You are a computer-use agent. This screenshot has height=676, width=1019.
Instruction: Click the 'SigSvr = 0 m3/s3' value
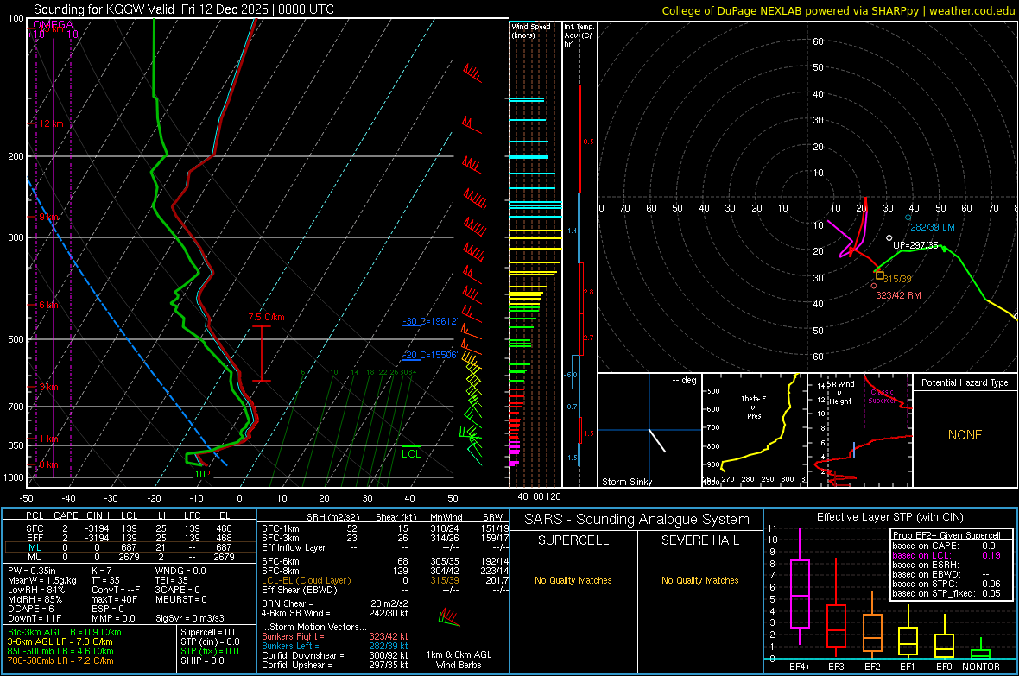click(190, 618)
